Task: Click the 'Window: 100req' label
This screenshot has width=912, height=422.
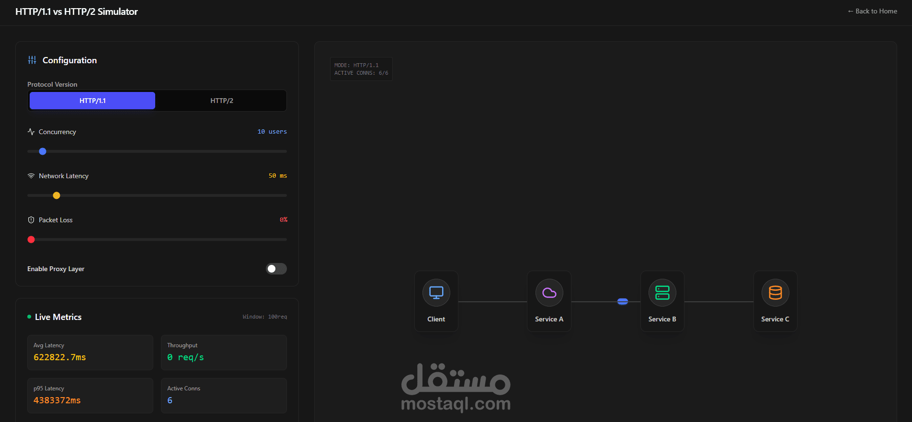Action: point(265,317)
